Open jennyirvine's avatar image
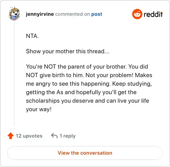Image resolution: width=170 pixels, height=167 pixels. (14, 14)
